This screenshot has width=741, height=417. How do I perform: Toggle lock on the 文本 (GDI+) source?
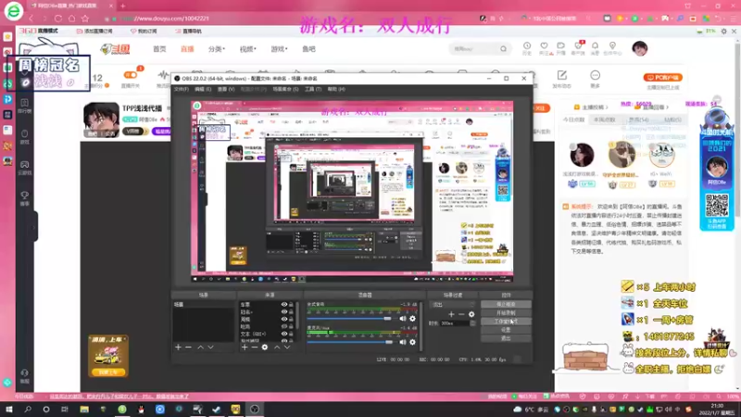pos(291,334)
